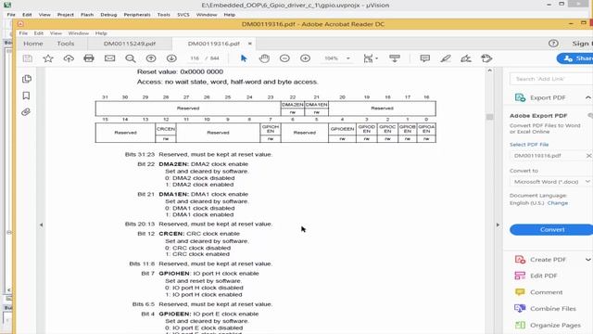Zoom in with the plus icon

(x=305, y=58)
